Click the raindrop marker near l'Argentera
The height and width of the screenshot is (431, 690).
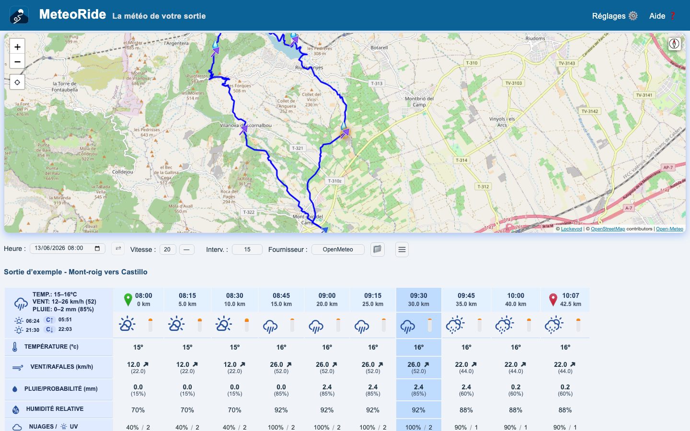tap(216, 44)
